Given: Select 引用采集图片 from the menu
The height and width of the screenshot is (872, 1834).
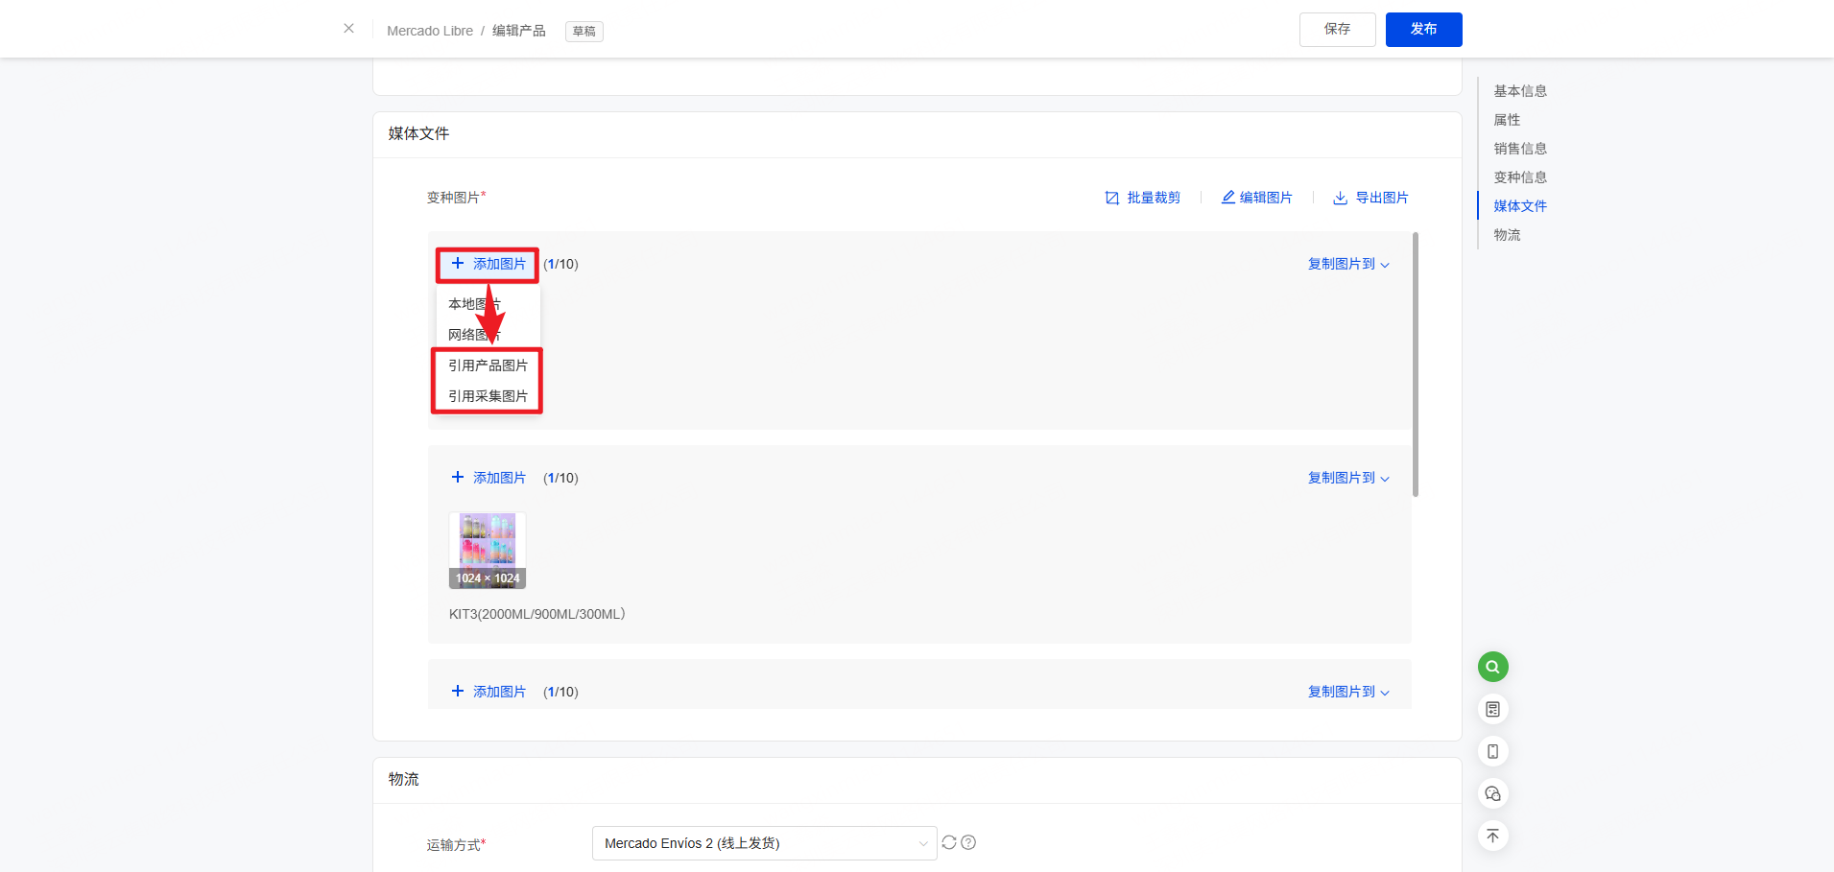Looking at the screenshot, I should 488,396.
